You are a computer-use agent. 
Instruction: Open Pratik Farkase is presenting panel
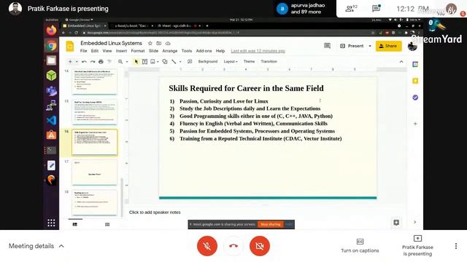pos(417,246)
